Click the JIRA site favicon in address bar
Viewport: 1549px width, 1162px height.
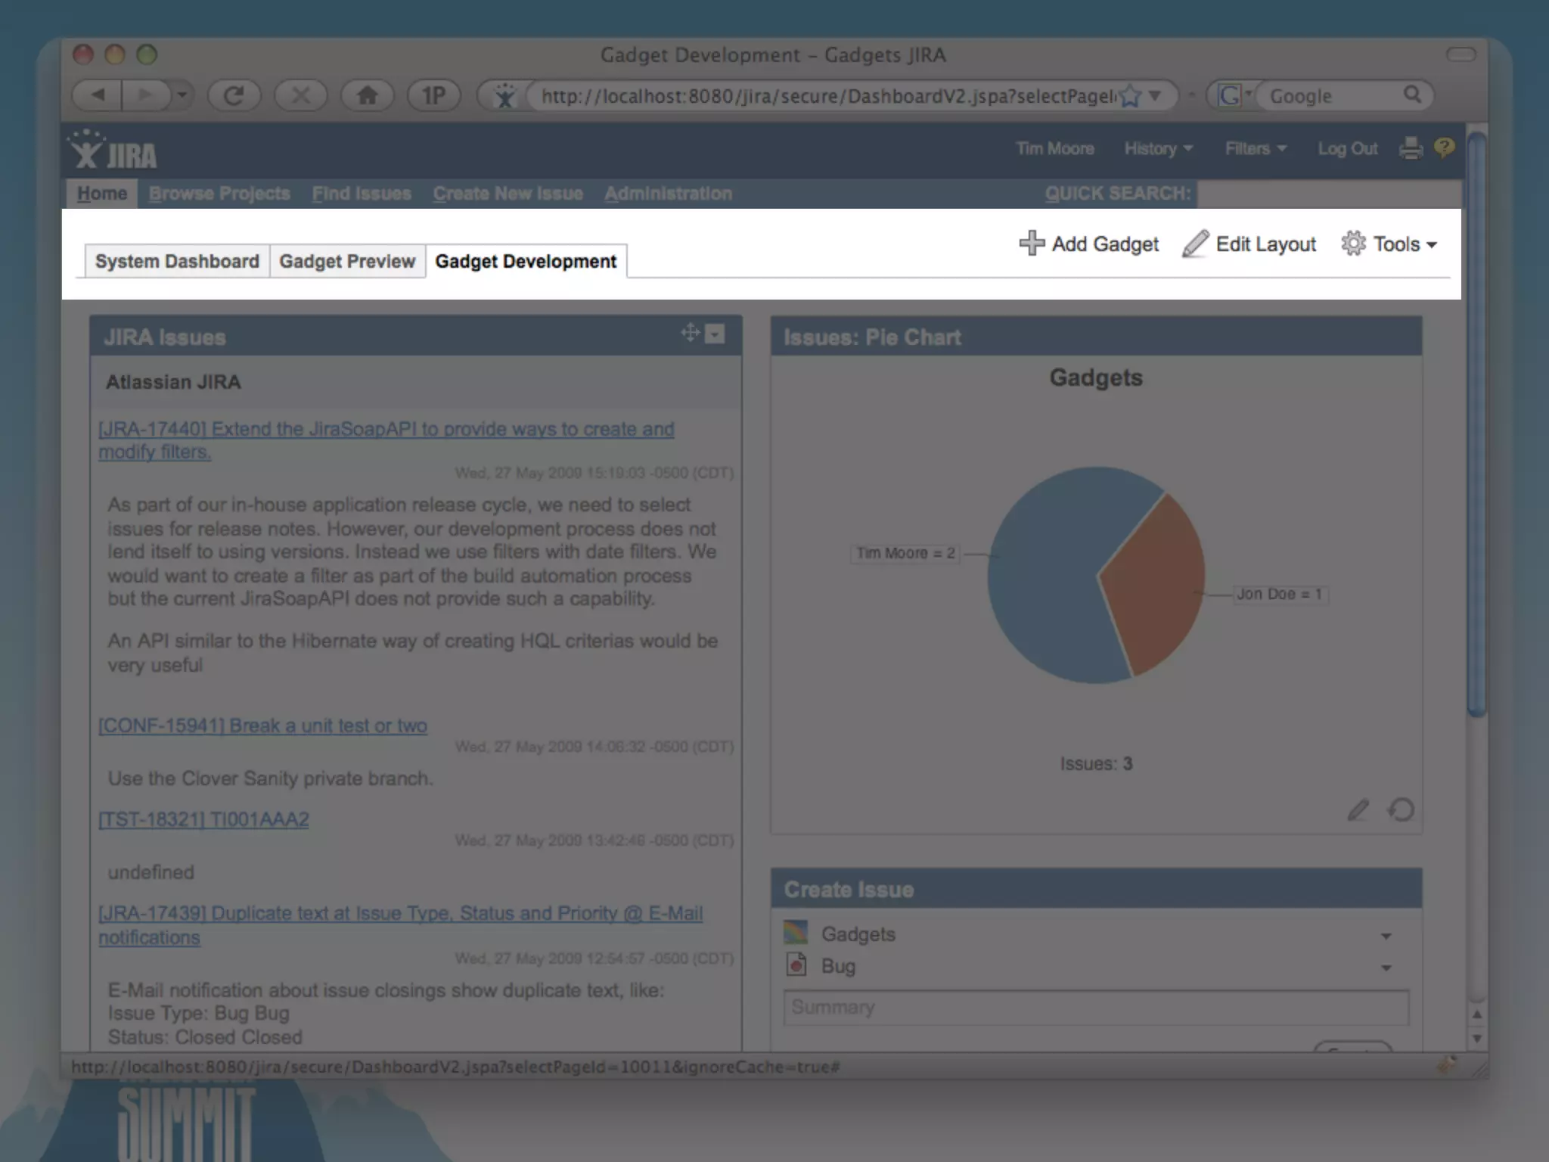tap(504, 96)
